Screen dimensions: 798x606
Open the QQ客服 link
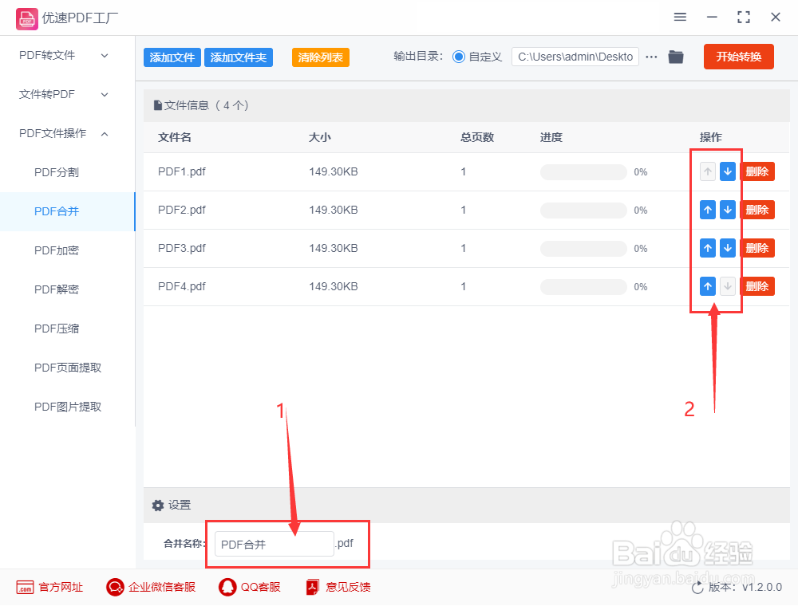(261, 587)
